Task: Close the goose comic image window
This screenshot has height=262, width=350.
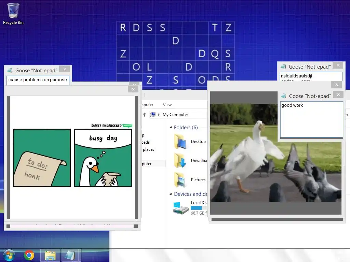Action: (133, 89)
